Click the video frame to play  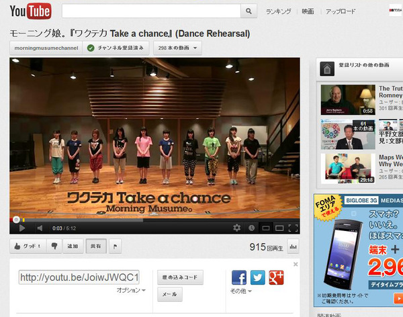click(x=154, y=138)
